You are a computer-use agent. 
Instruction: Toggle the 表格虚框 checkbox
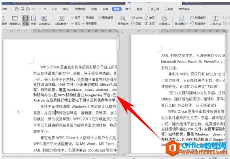106,18
